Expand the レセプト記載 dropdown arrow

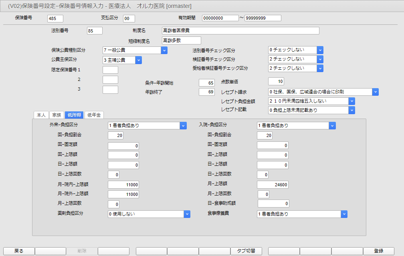point(352,110)
